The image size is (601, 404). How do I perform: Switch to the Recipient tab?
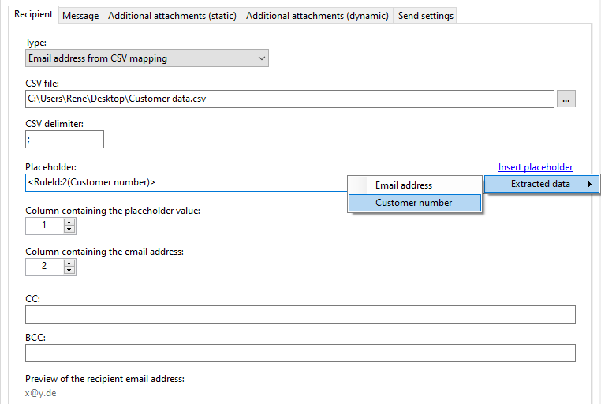[33, 14]
